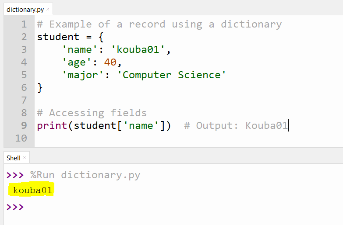Screen dimensions: 343x225
Task: Click line number 10 in gutter
Action: click(21, 138)
